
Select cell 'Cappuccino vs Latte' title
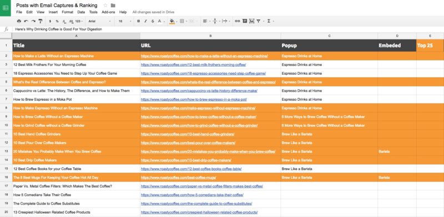pos(76,91)
